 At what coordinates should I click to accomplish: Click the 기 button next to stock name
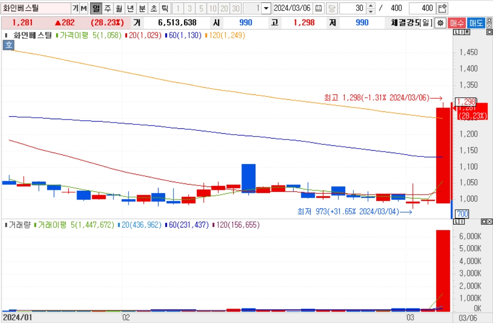75,8
